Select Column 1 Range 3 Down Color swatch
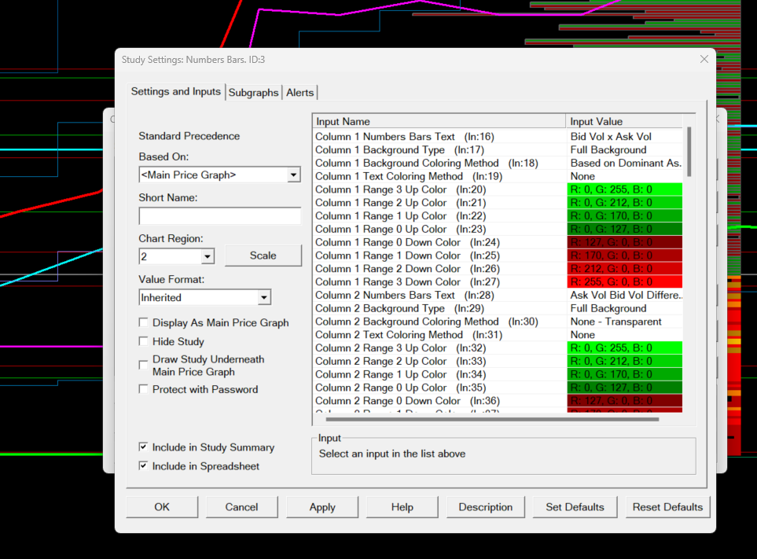The height and width of the screenshot is (559, 757). click(624, 282)
